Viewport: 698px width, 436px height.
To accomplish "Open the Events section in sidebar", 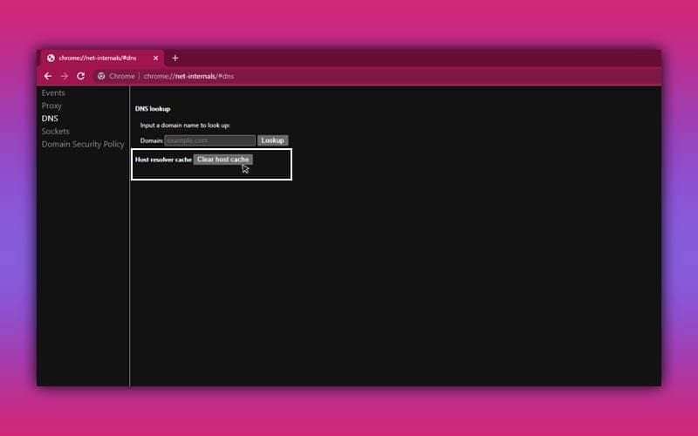I will click(x=53, y=92).
